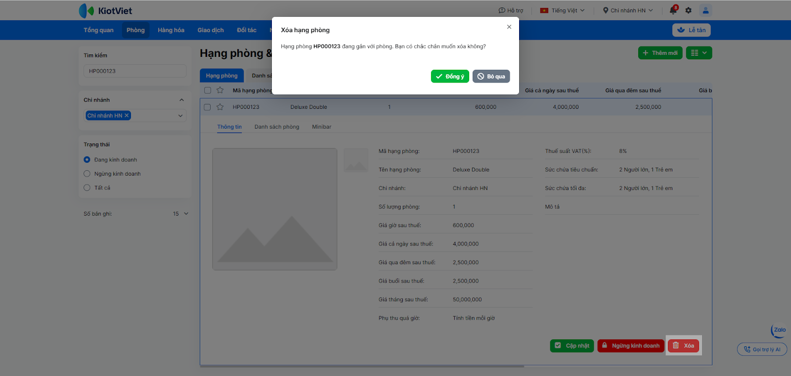Click the Giá cả ngày sau thuế column header
Viewport: 791px width, 376px height.
(x=552, y=91)
